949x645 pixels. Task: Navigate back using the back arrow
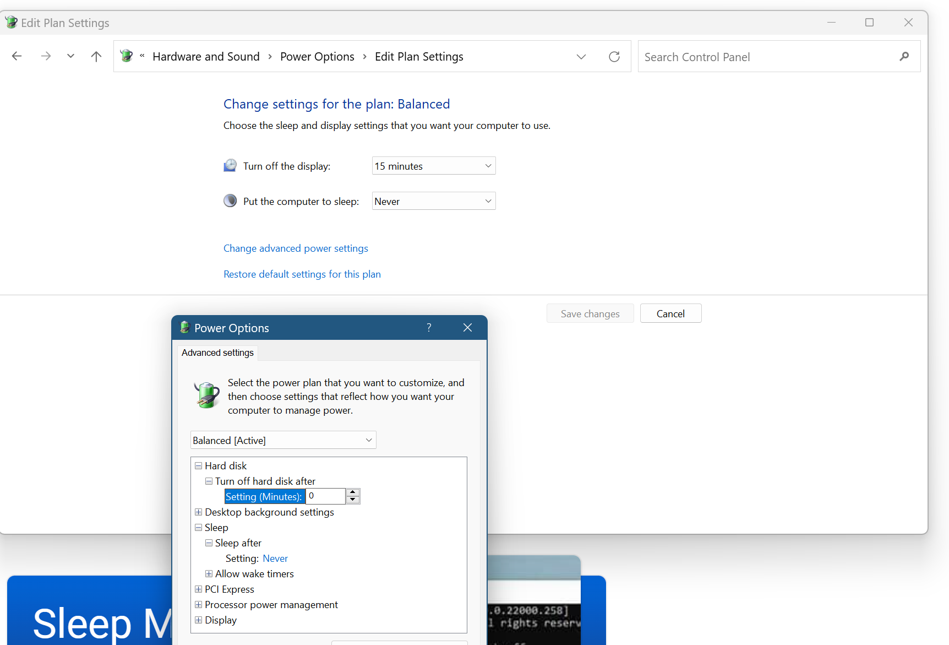point(17,56)
